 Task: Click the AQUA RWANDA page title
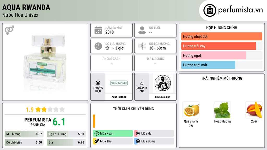(26, 7)
